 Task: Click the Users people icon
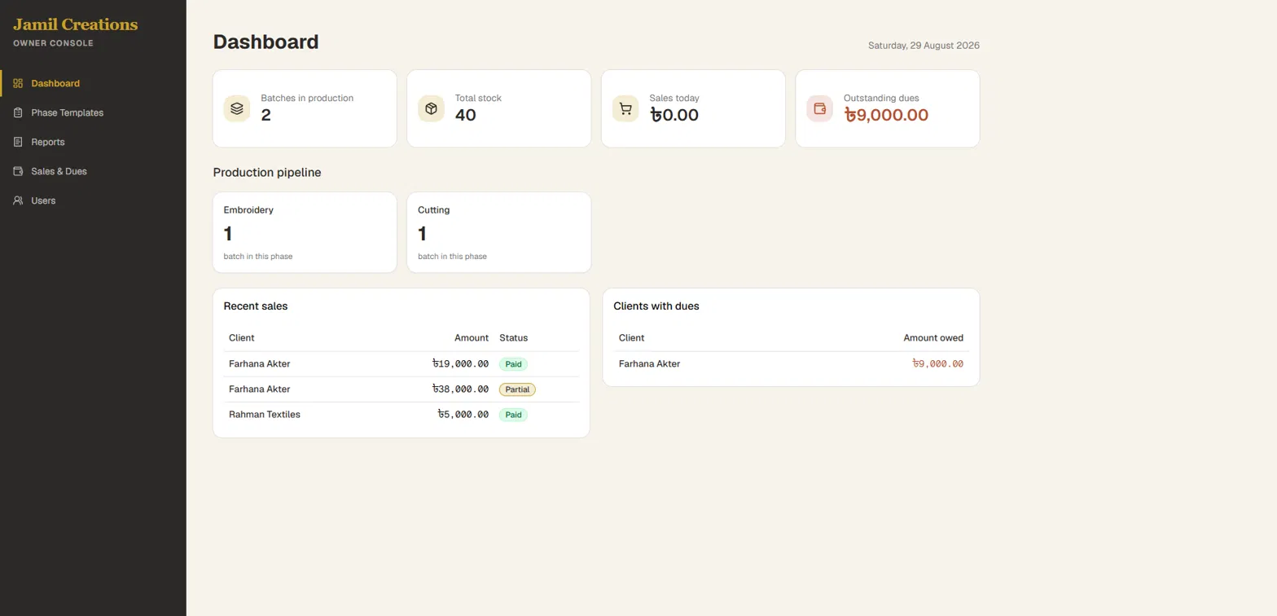tap(18, 200)
